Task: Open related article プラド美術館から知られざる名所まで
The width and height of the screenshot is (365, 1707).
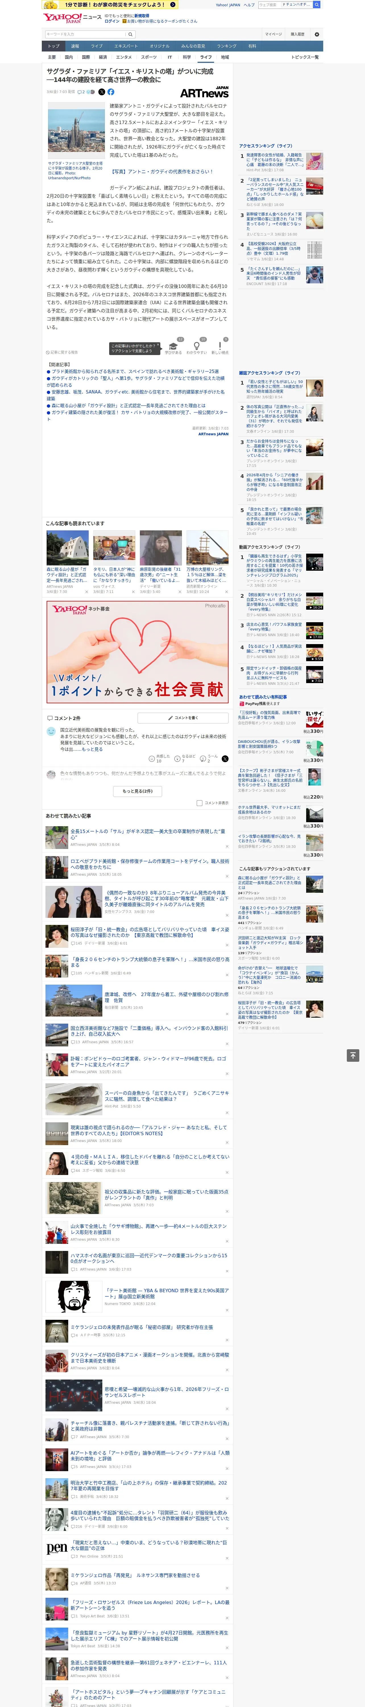Action: (x=135, y=372)
